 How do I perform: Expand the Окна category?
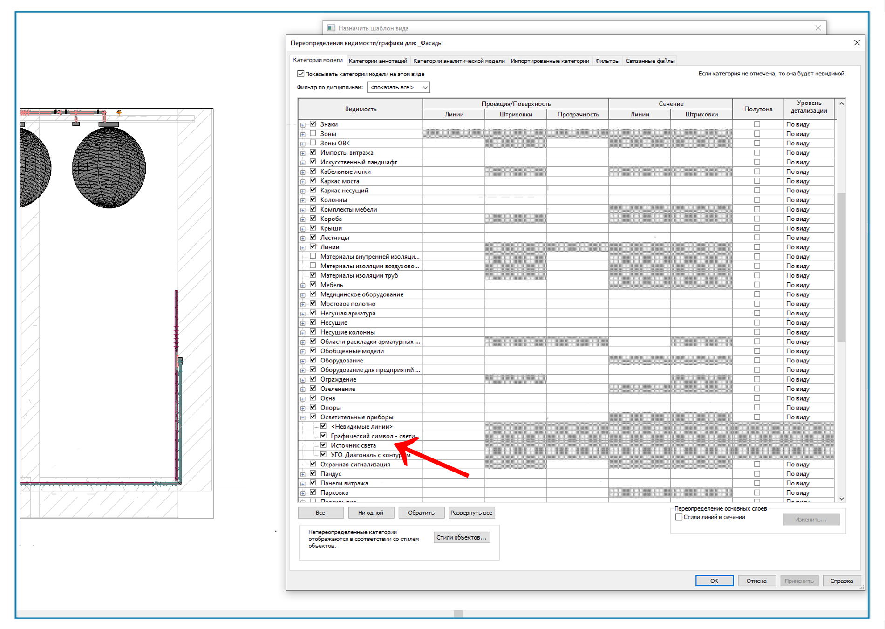303,398
